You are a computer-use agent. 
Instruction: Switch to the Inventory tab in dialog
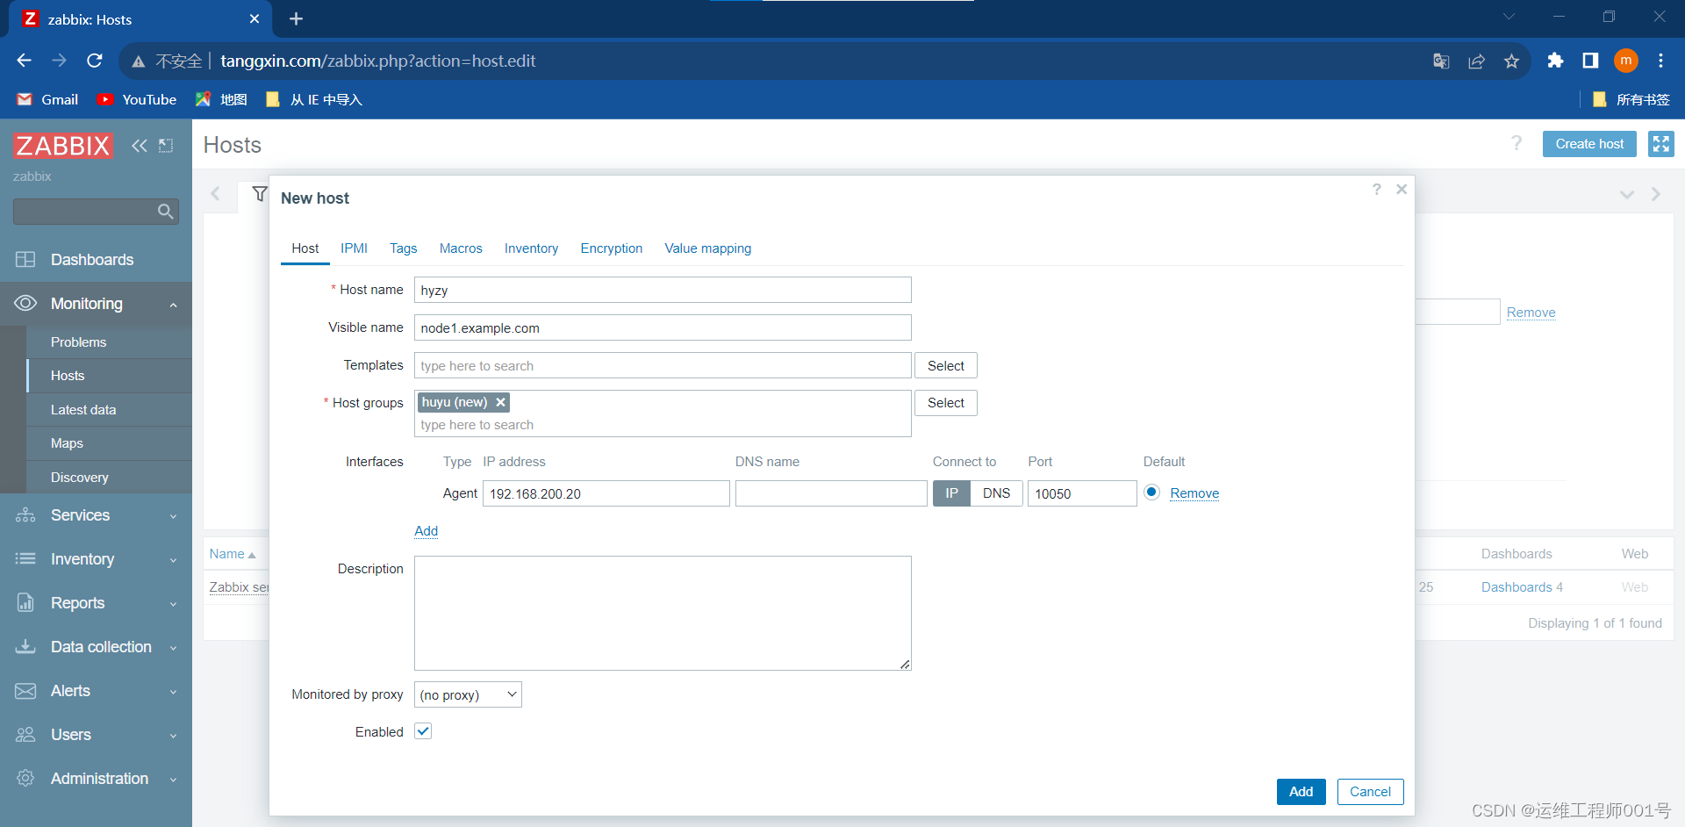click(531, 248)
